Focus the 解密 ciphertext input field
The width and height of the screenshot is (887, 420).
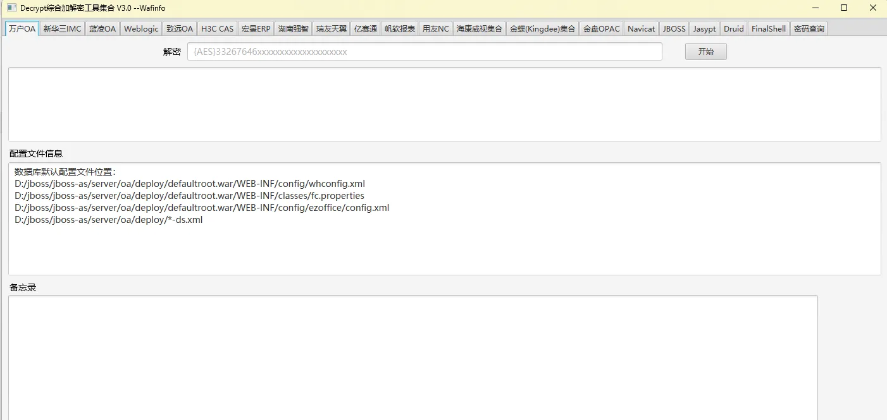pyautogui.click(x=425, y=52)
